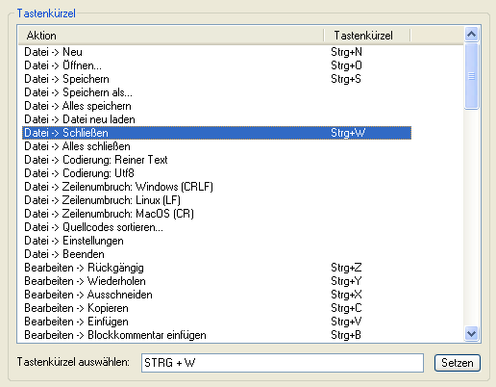Select the Datei -> Beenden row
Screen dimensions: 496x387
pyautogui.click(x=216, y=254)
